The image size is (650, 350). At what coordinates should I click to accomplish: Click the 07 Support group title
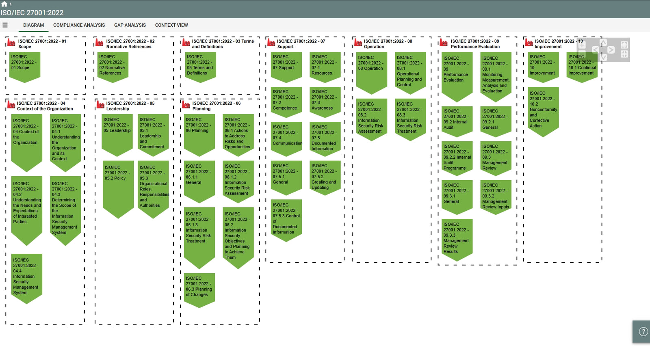point(301,44)
